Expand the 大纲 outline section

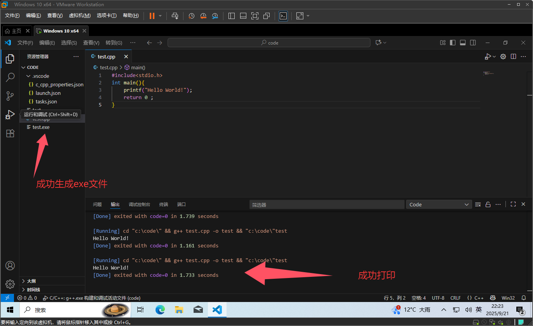(x=31, y=281)
